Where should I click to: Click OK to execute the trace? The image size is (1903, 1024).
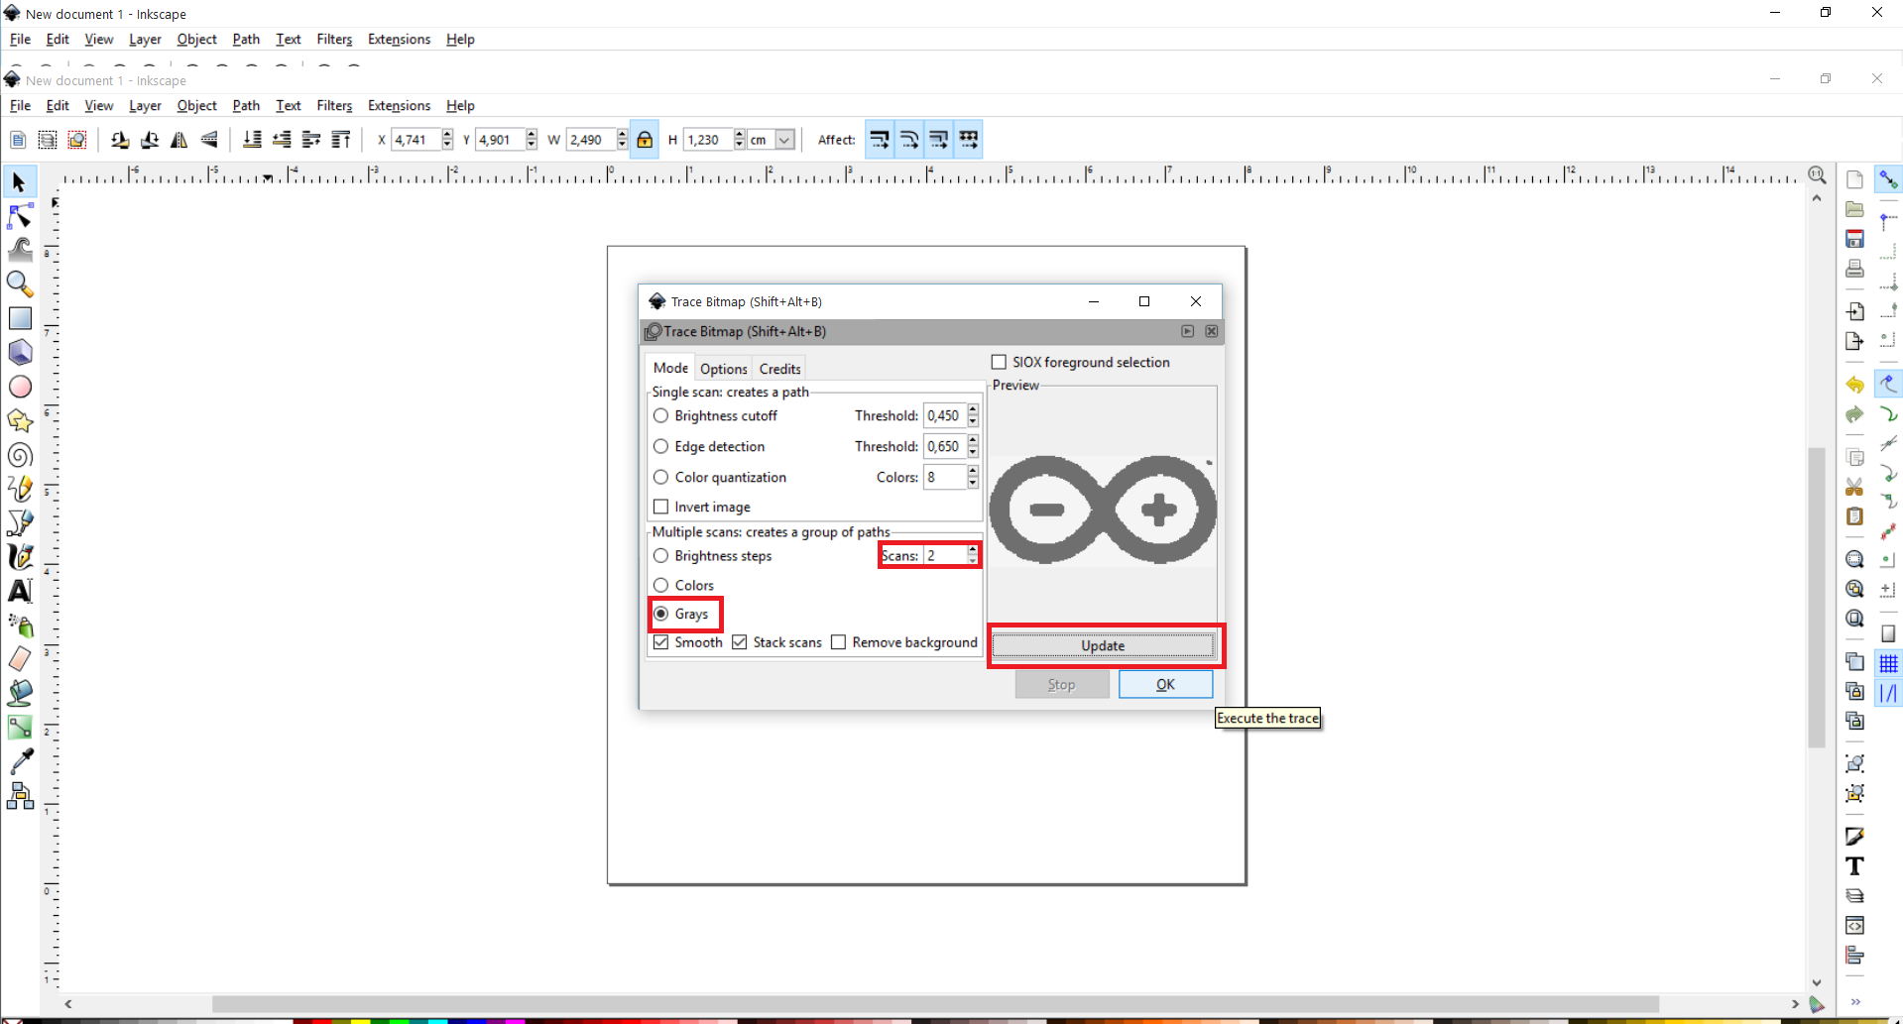pos(1165,684)
